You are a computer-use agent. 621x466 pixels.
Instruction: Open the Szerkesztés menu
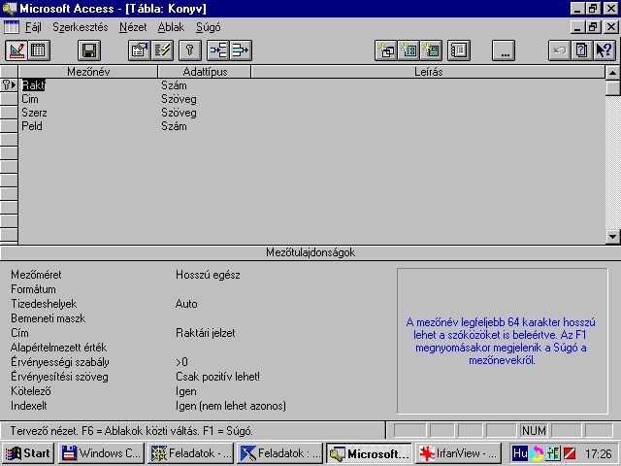pos(80,27)
